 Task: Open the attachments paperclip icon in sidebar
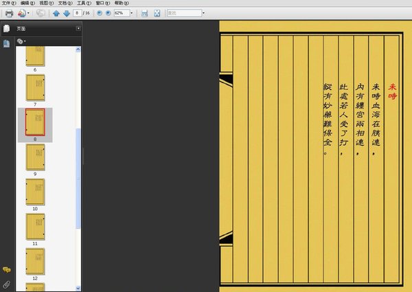pos(7,284)
